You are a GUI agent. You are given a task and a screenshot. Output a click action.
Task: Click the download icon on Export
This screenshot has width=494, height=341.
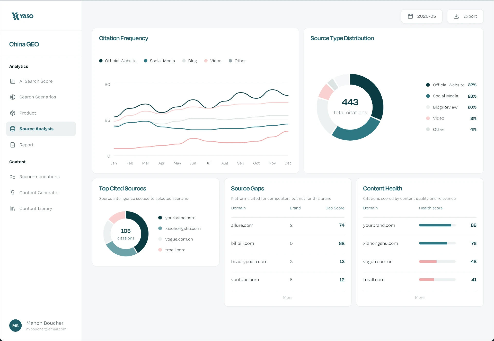[456, 16]
